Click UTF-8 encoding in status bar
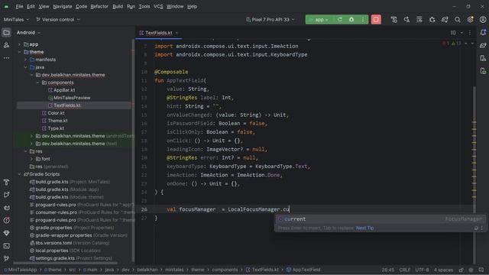 tap(422, 270)
